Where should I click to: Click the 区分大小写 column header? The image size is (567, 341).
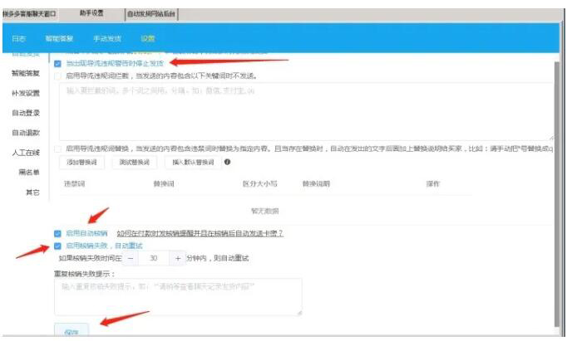click(x=260, y=183)
